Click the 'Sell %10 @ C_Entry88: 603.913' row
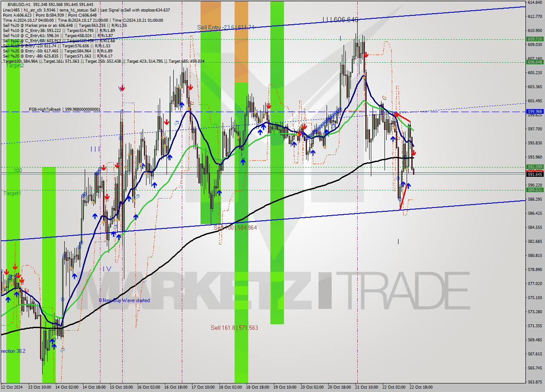Image resolution: width=545 pixels, height=392 pixels. coord(59,40)
